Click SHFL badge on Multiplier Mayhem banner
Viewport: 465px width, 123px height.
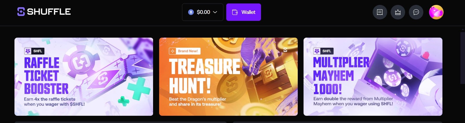point(323,51)
